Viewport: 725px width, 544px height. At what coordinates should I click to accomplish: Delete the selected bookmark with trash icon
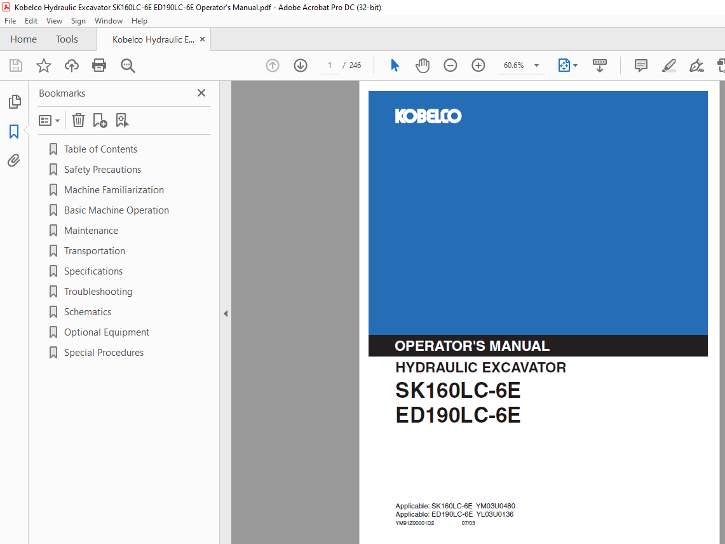[x=78, y=120]
